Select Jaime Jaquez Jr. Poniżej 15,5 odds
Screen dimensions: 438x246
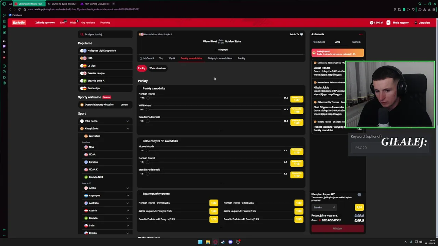tap(299, 211)
